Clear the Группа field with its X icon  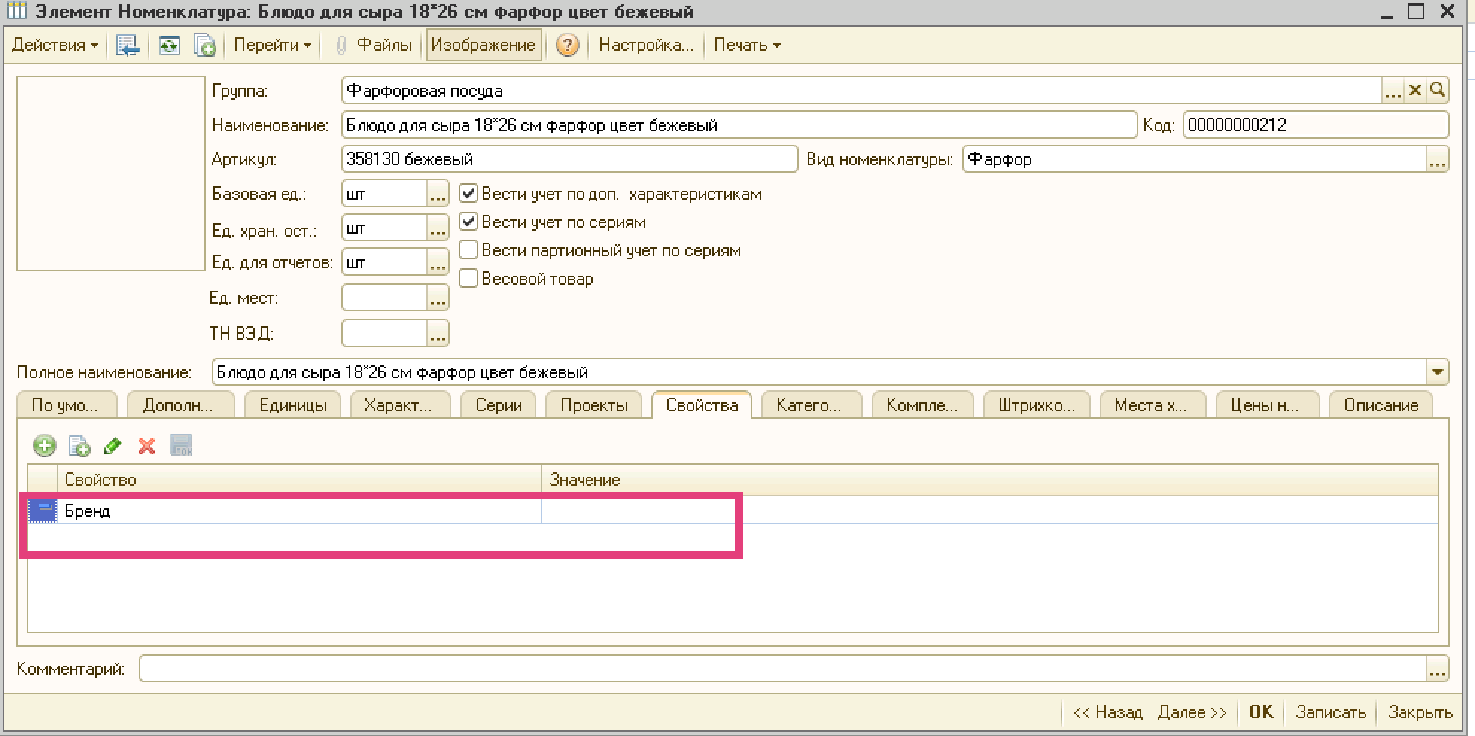pyautogui.click(x=1415, y=91)
